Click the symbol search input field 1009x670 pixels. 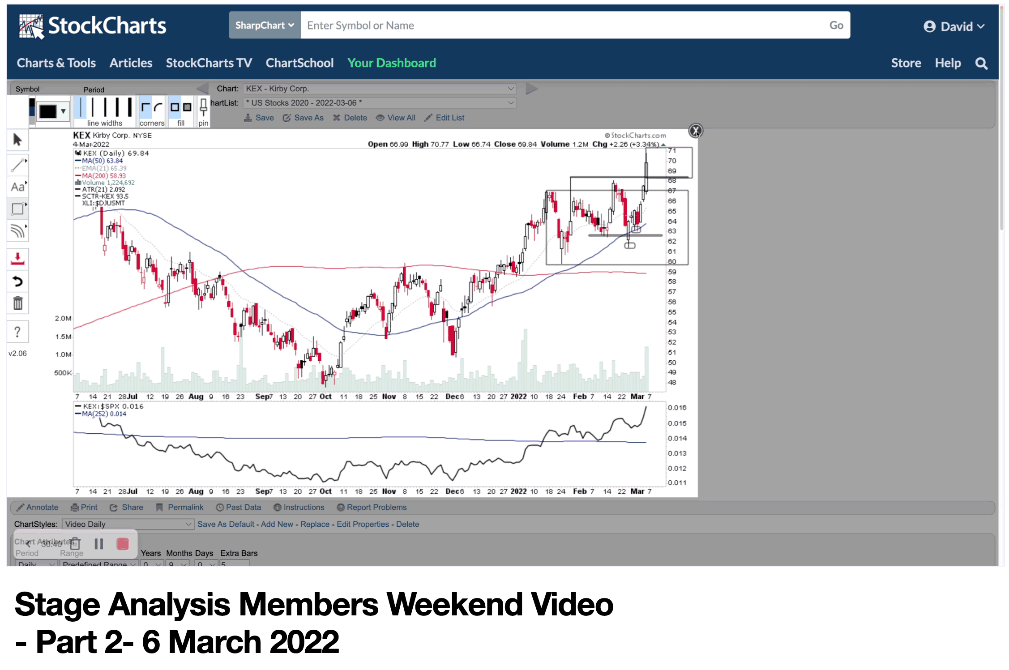[x=562, y=25]
